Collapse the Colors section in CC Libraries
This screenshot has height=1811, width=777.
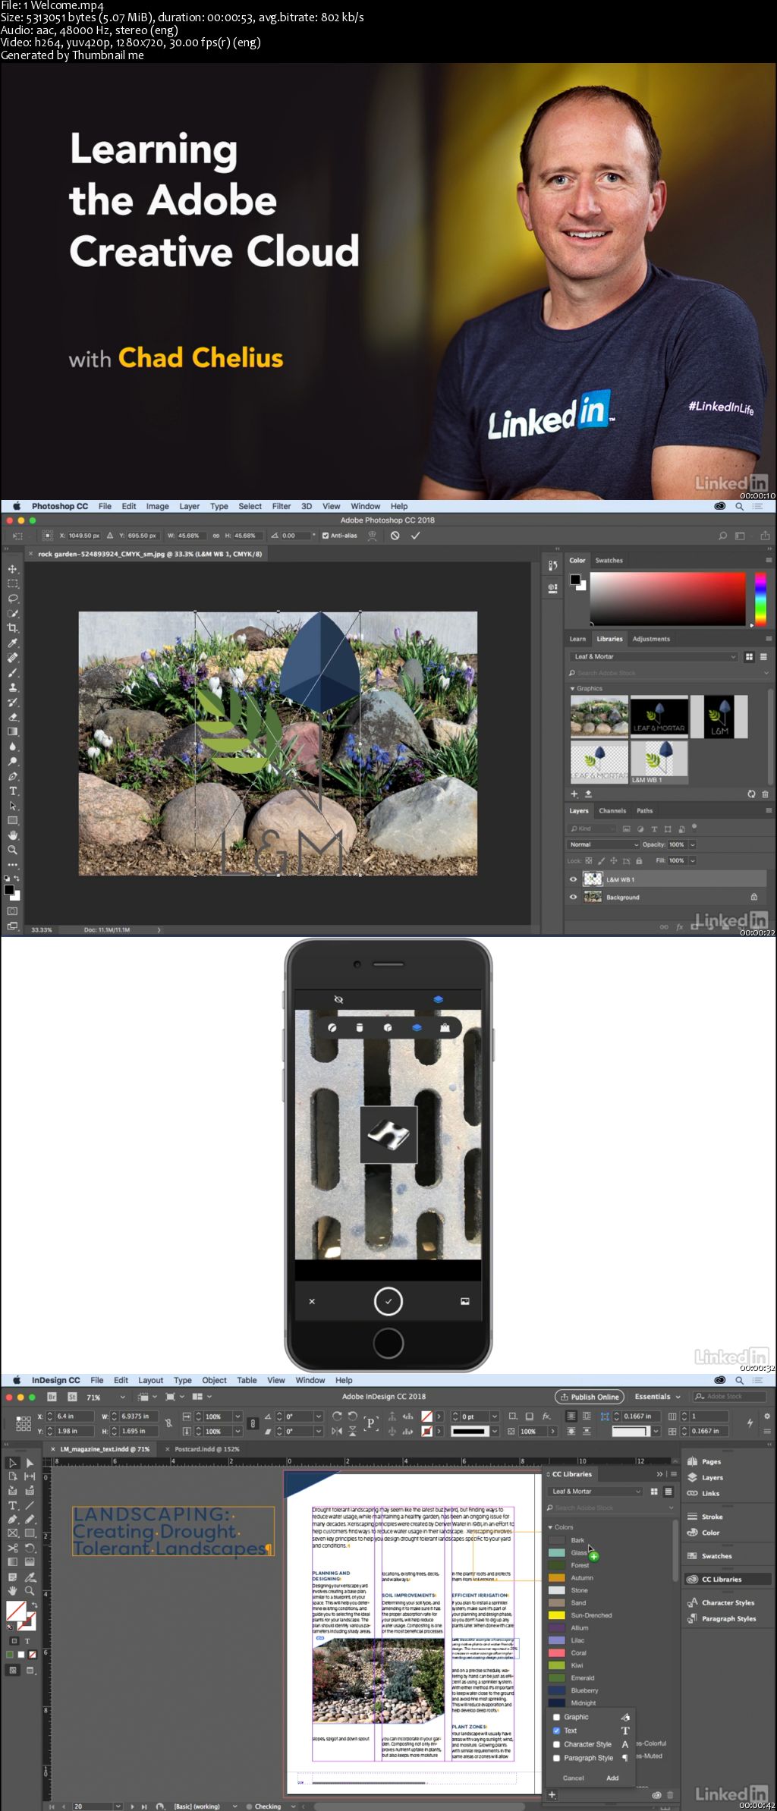pos(550,1527)
